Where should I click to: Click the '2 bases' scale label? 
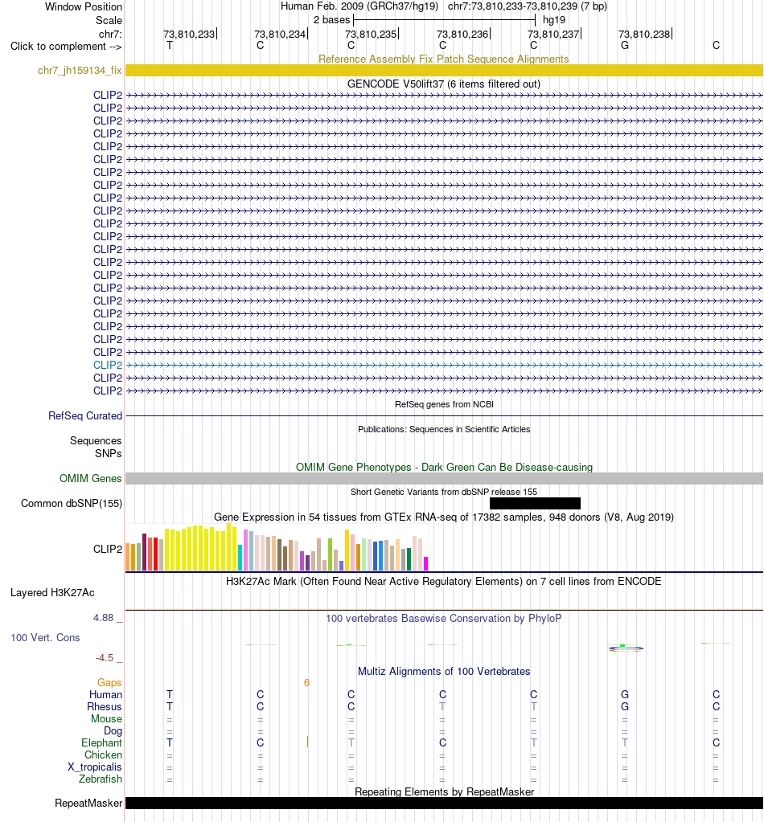331,20
